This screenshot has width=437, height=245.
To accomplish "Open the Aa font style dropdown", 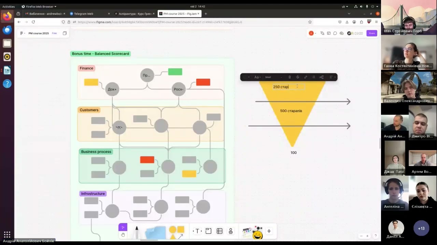I will [258, 77].
